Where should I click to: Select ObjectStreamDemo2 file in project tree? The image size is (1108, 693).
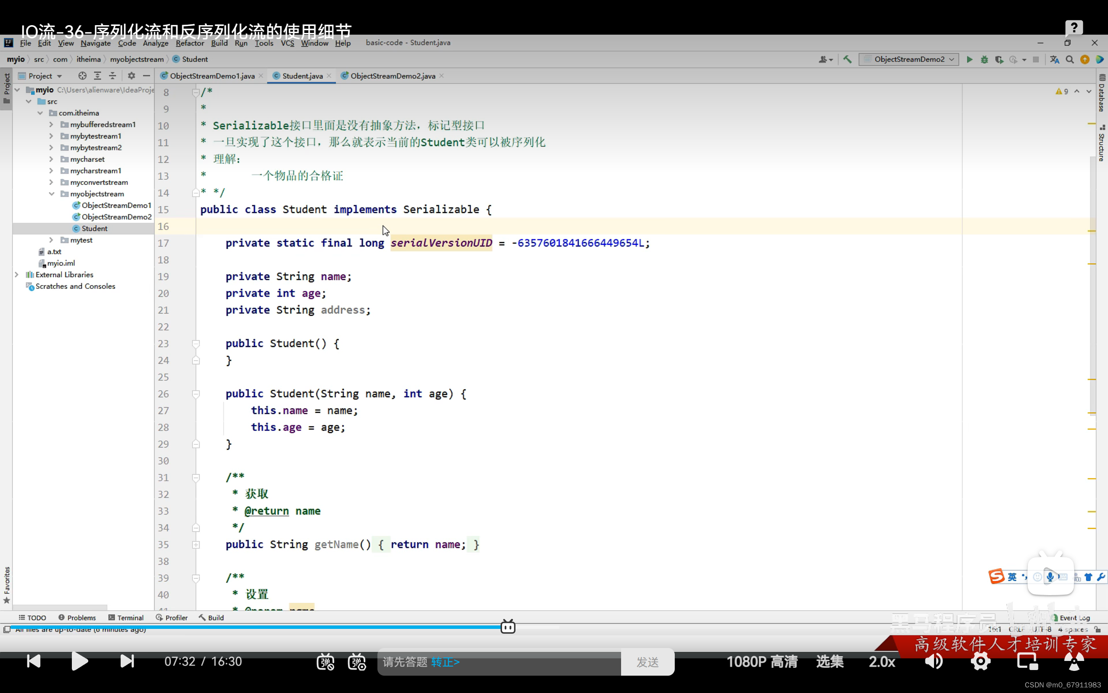click(x=116, y=217)
